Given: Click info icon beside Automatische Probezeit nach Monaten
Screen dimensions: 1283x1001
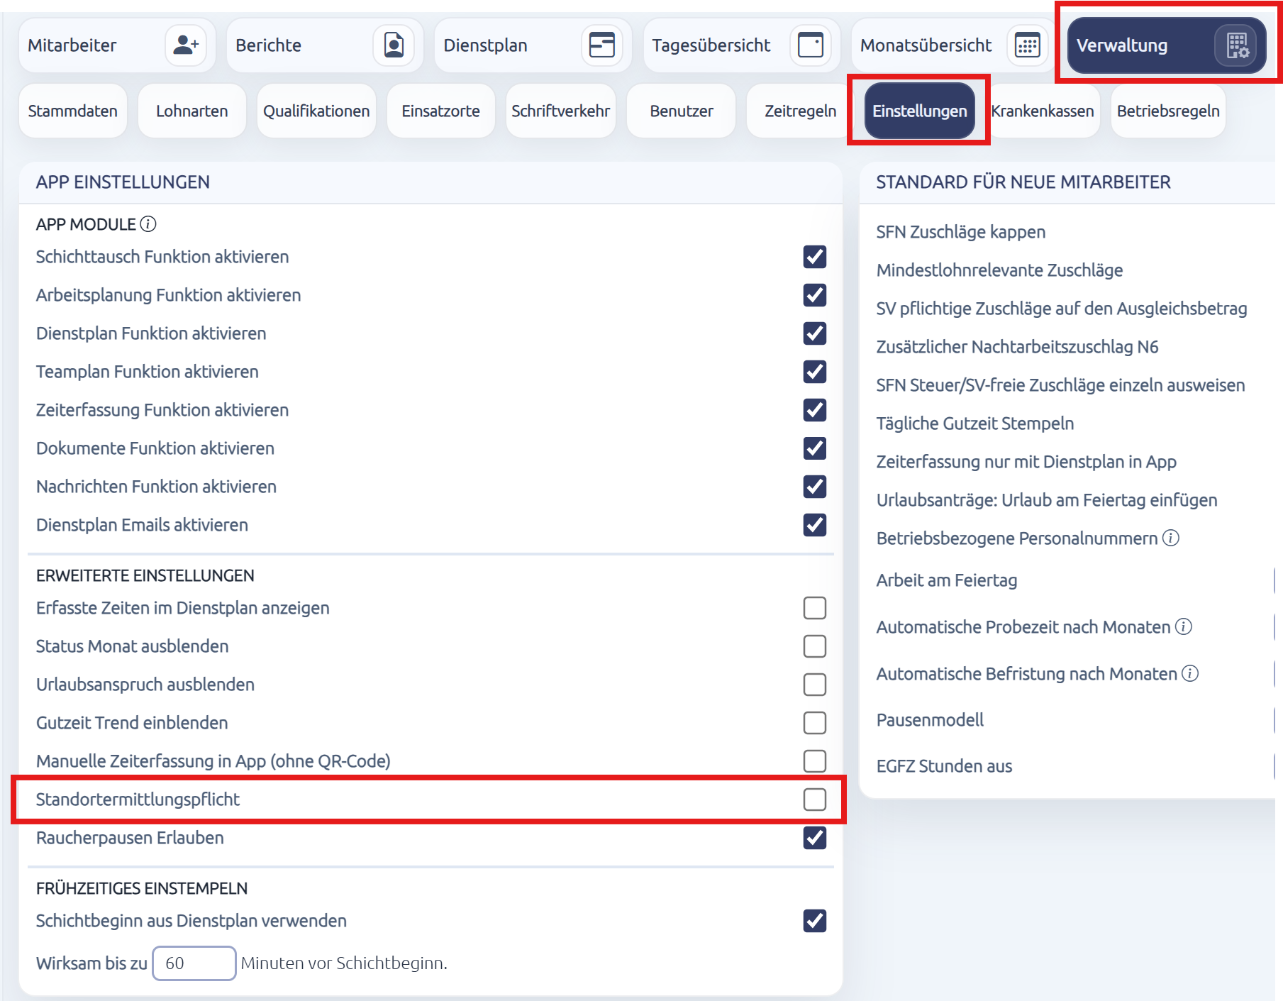Looking at the screenshot, I should 1184,626.
